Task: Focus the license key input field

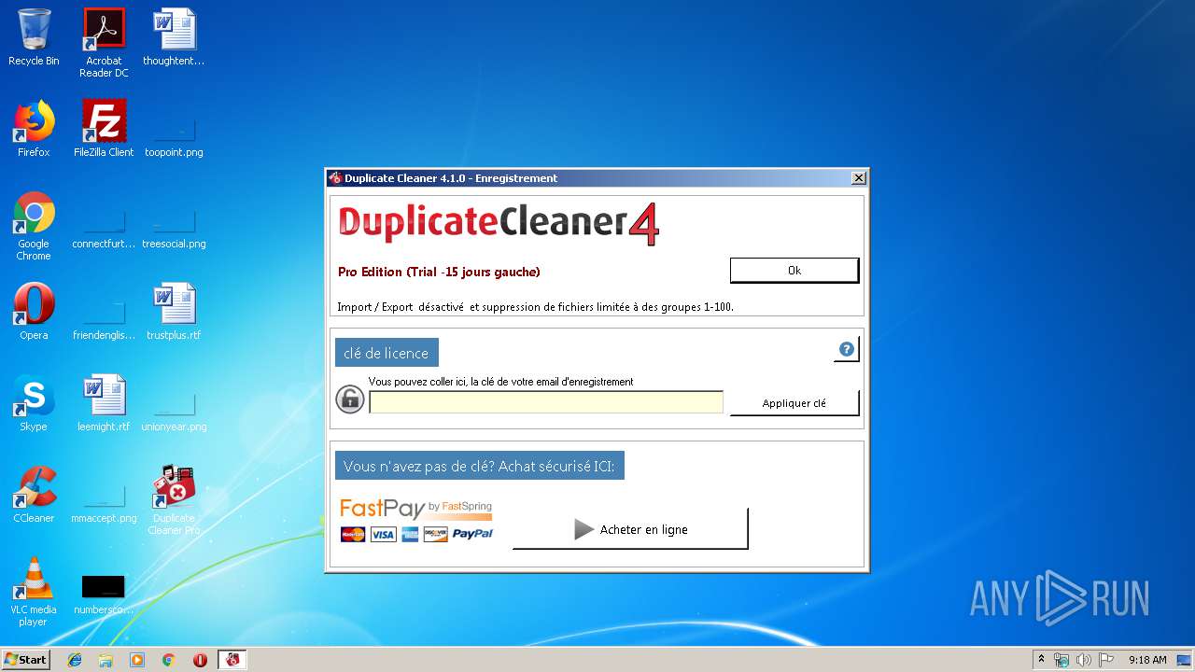Action: click(x=546, y=402)
